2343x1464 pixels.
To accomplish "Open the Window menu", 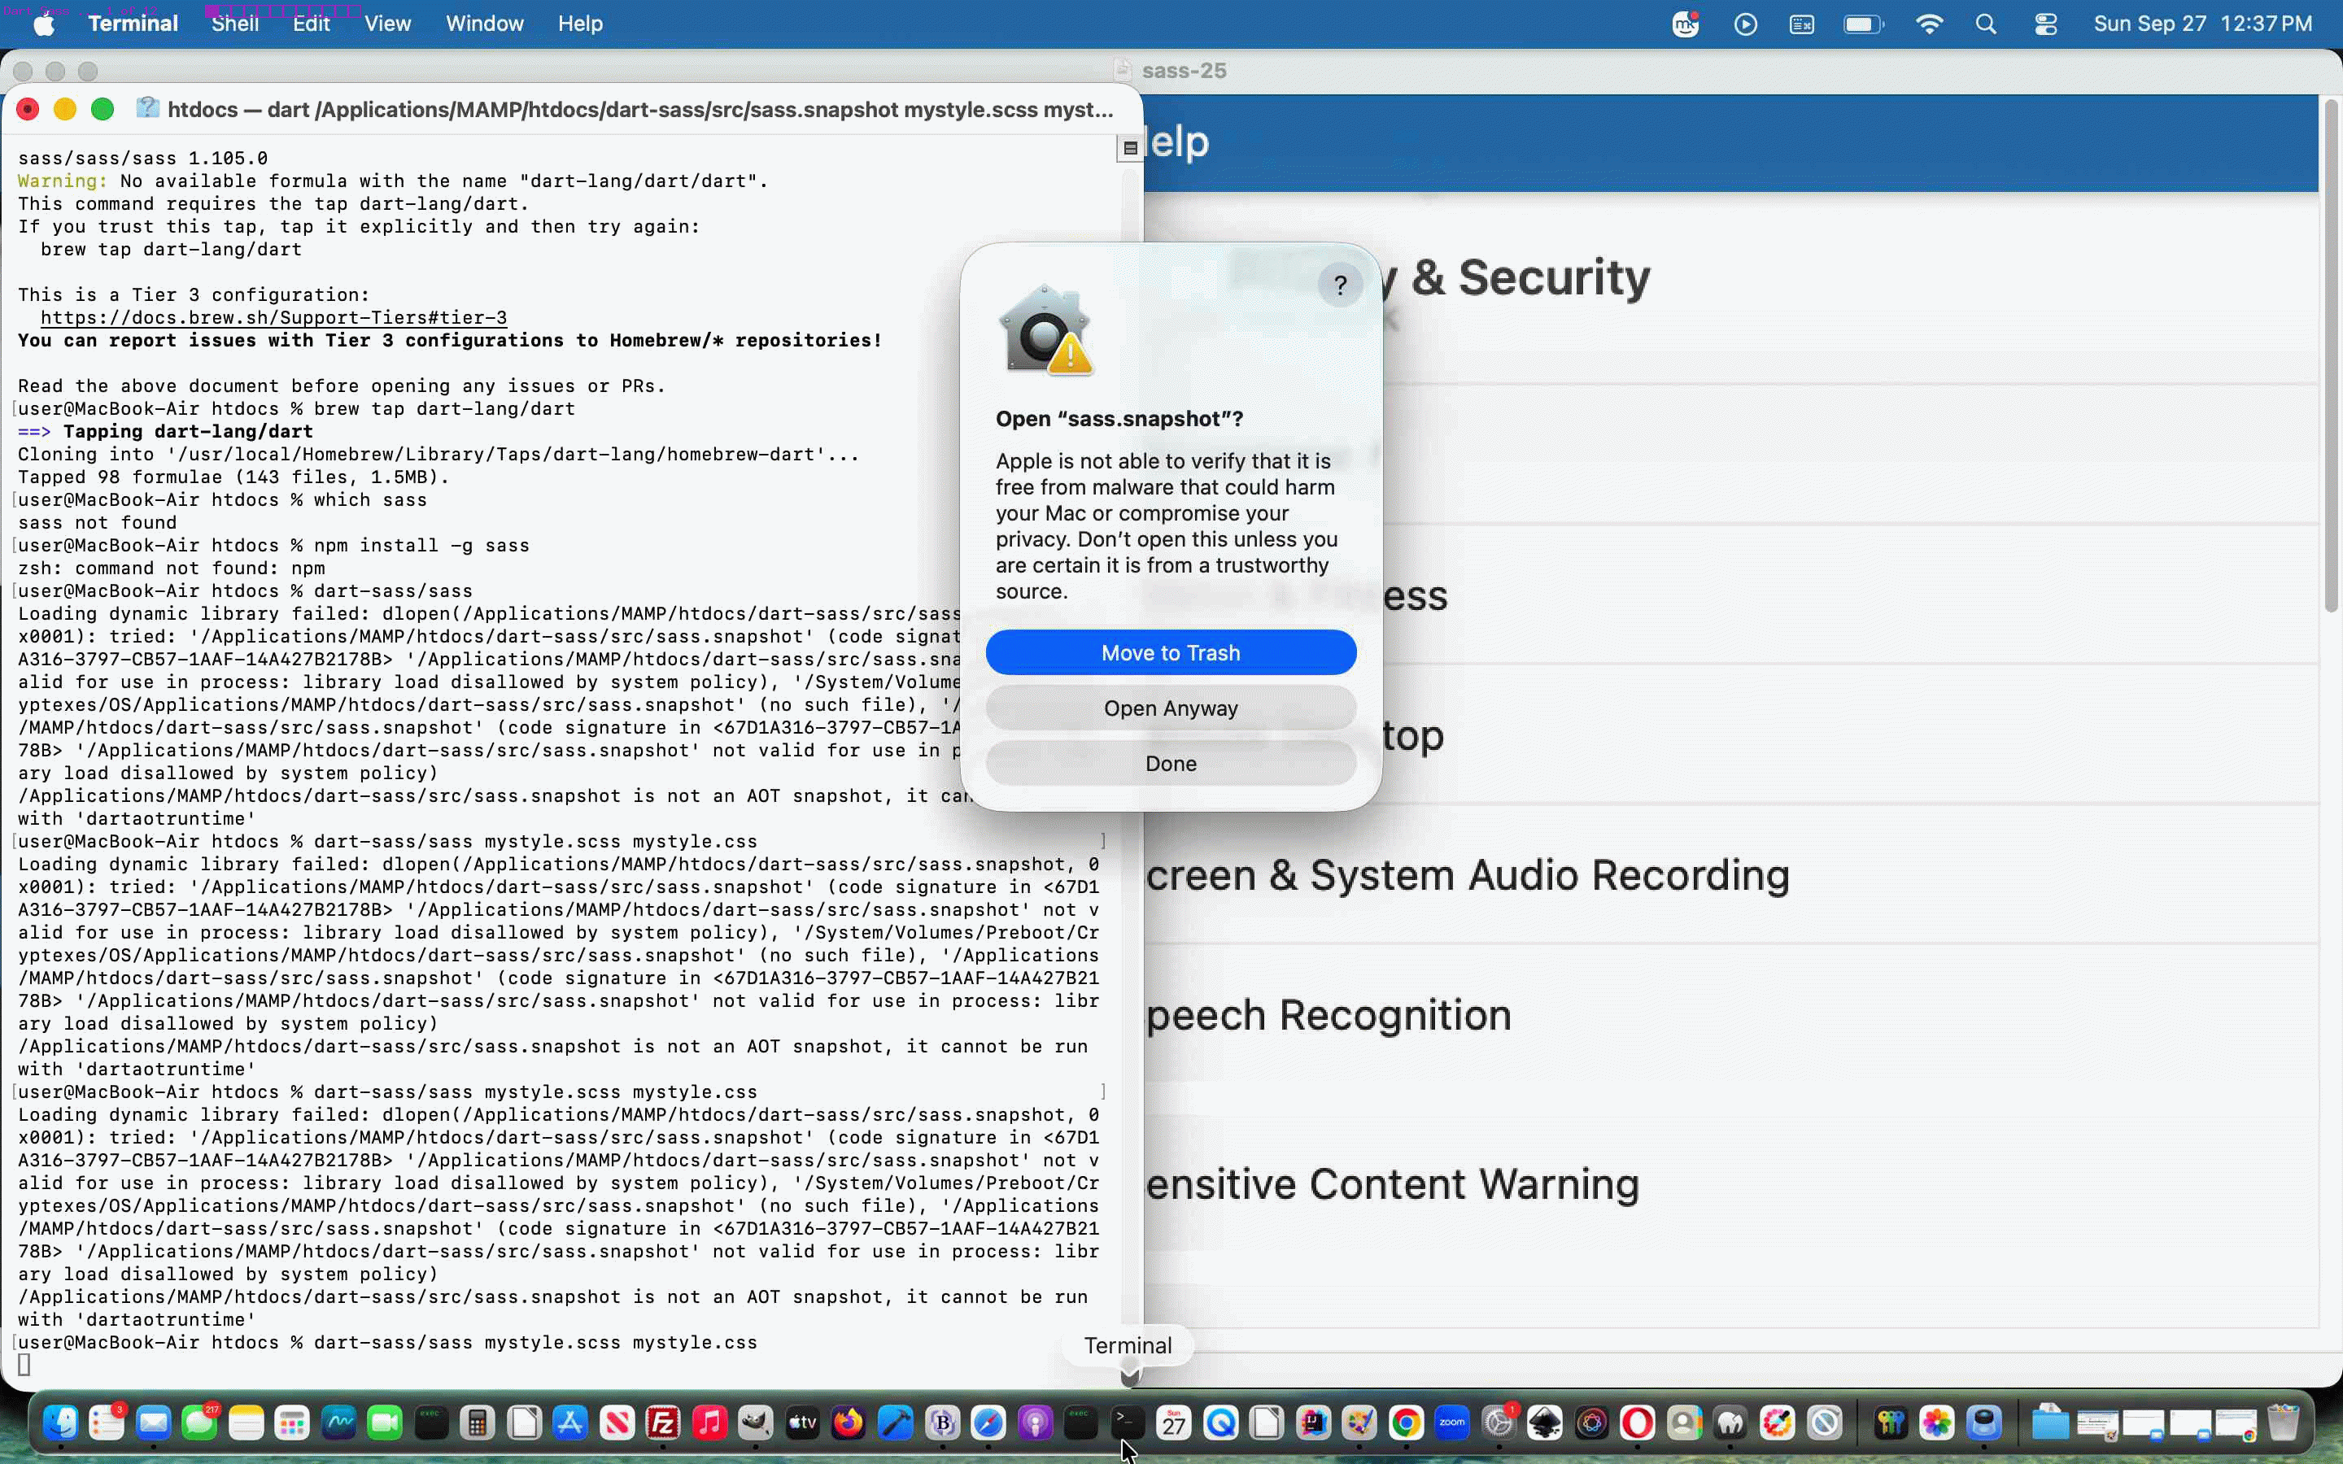I will pos(484,24).
